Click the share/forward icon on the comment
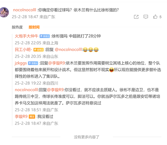 [x=136, y=17]
